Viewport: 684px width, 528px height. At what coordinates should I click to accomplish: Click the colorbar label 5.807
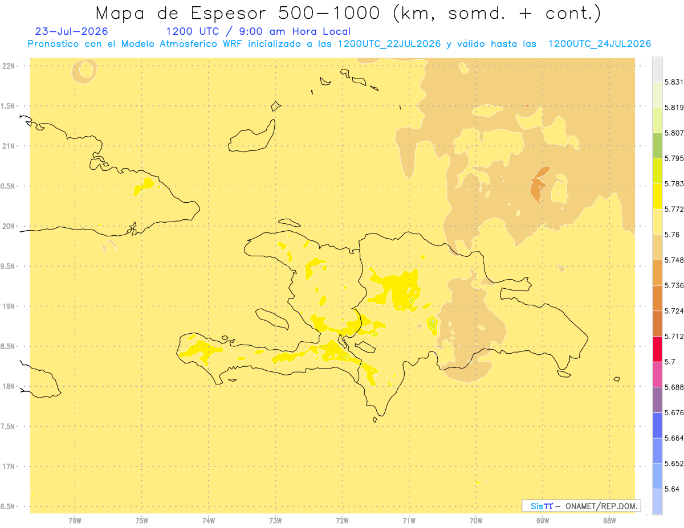[x=674, y=133]
